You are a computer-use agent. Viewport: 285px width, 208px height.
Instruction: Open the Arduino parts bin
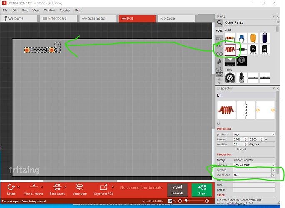coord(220,54)
